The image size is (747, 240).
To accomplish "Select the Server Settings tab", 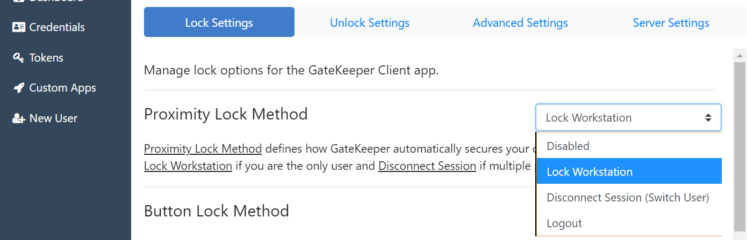I will click(x=671, y=22).
